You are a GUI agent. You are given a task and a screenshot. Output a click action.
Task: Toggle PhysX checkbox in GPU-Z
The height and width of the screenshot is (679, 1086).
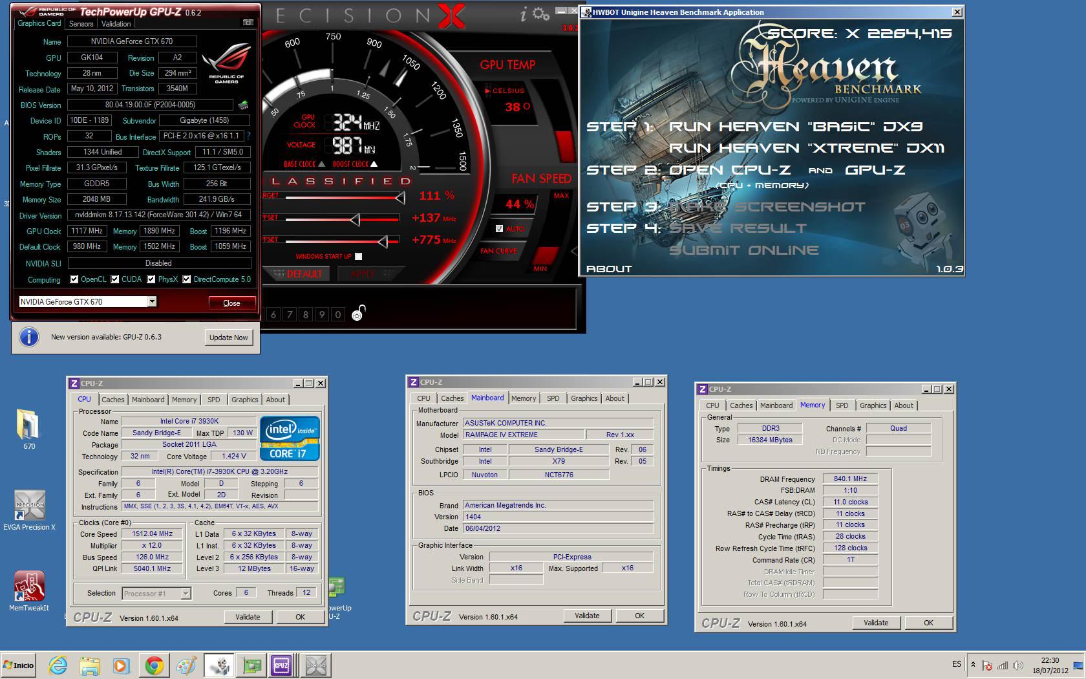point(151,279)
